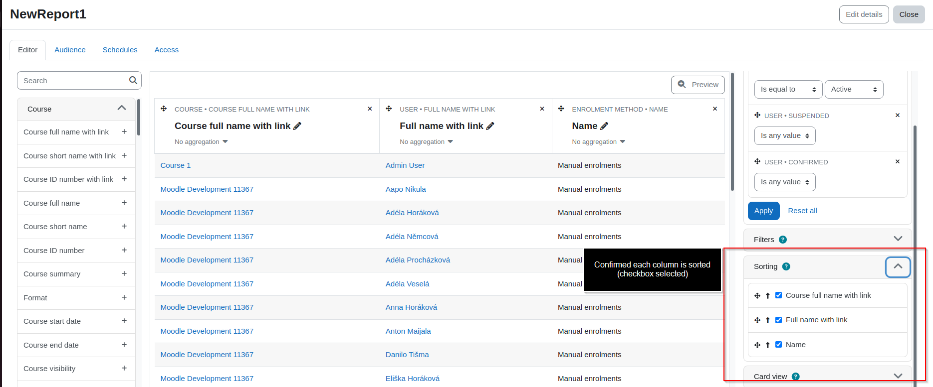Click the Close button
Viewport: 933px width, 387px height.
pyautogui.click(x=909, y=14)
